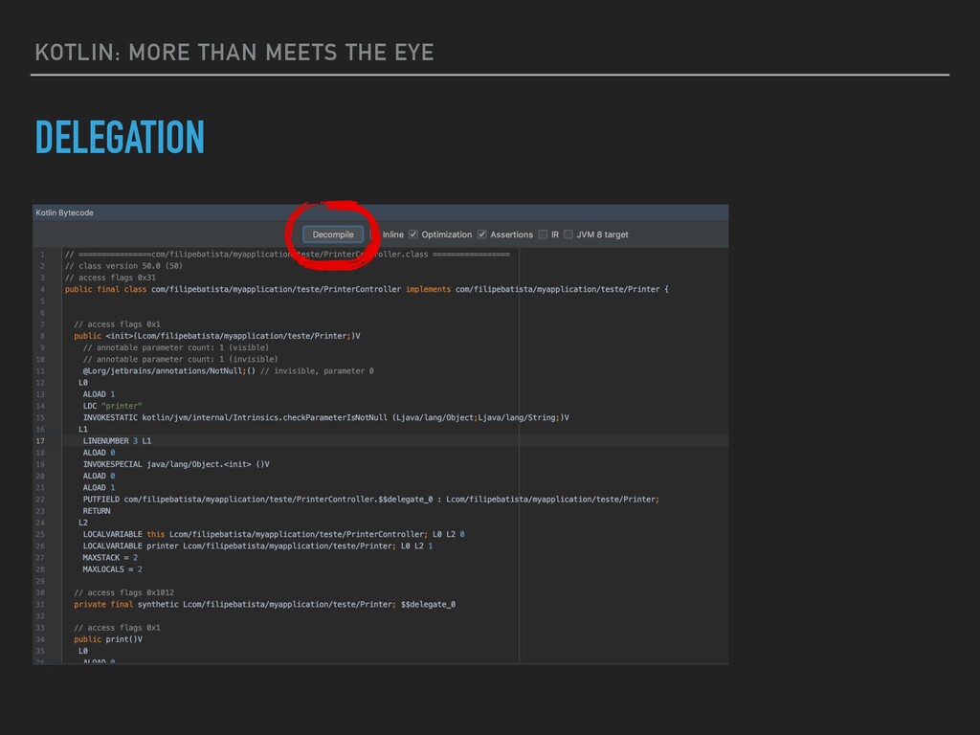Uncheck the Assertions checkbox
This screenshot has width=980, height=735.
pyautogui.click(x=482, y=234)
